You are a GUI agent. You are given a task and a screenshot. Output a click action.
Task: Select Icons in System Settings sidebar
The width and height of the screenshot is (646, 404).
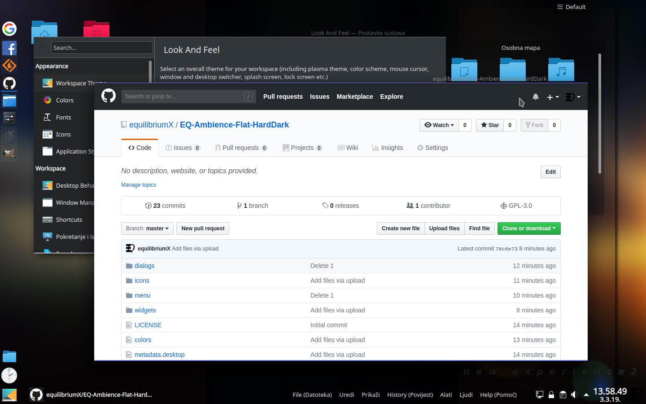point(63,134)
